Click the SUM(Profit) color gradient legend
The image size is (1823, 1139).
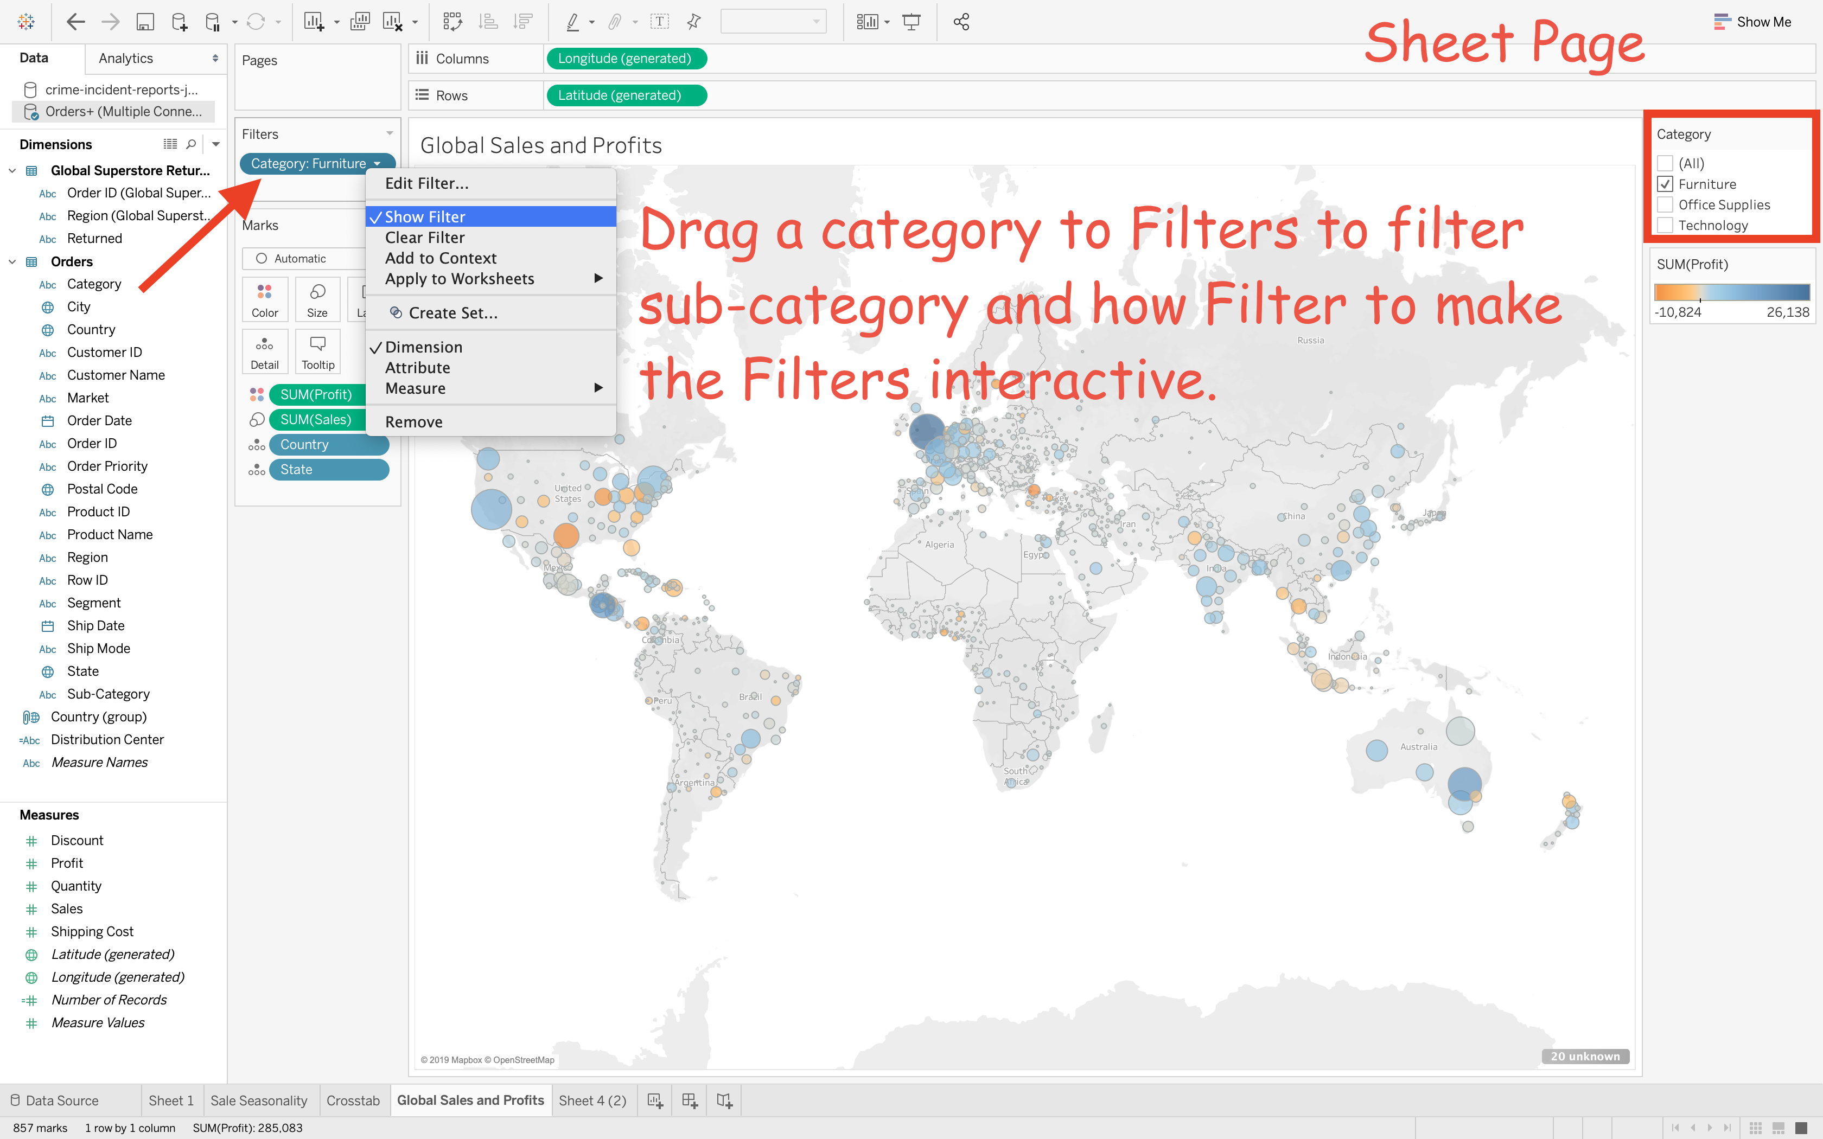[x=1732, y=292]
